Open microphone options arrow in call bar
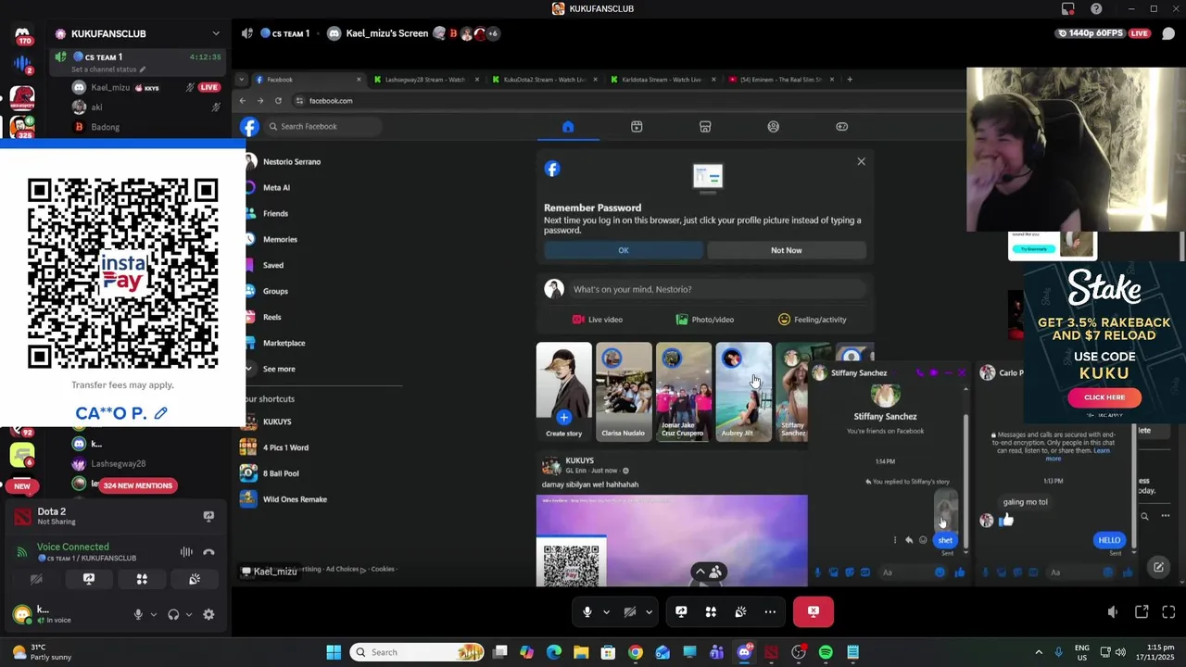 coord(606,611)
